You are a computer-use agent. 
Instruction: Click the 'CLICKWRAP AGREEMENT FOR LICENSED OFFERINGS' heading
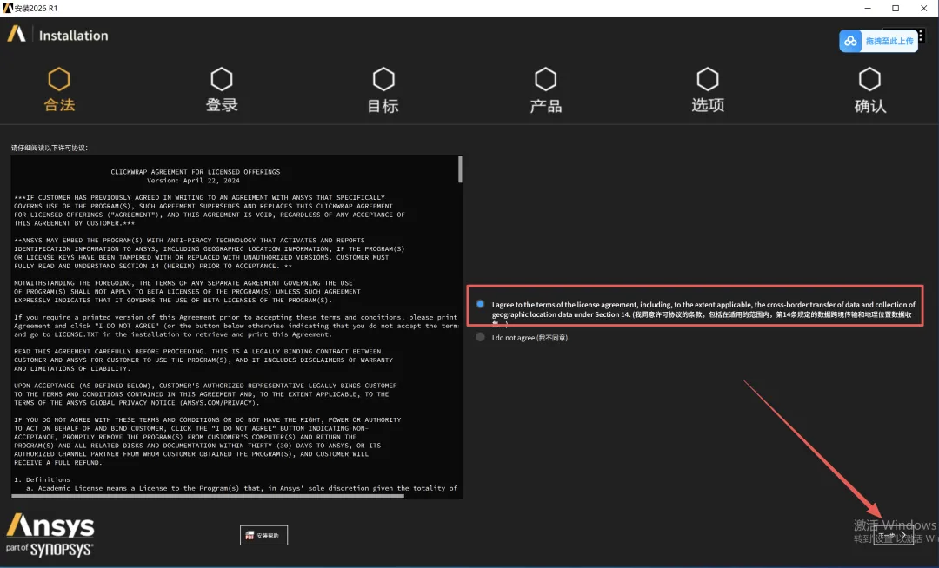196,172
